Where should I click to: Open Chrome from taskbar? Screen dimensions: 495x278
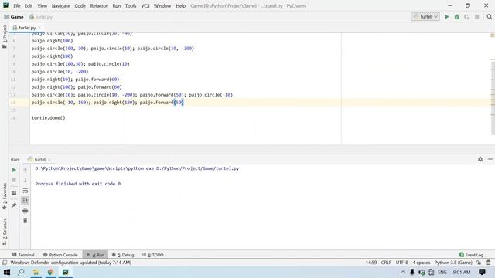coord(50,272)
